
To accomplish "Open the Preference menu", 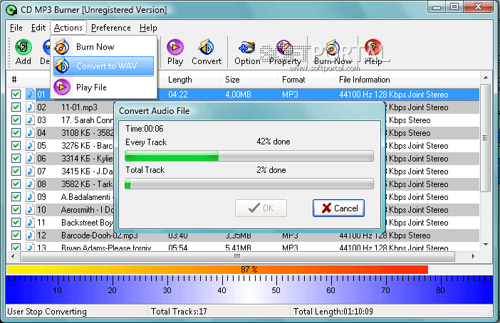I will [x=110, y=28].
